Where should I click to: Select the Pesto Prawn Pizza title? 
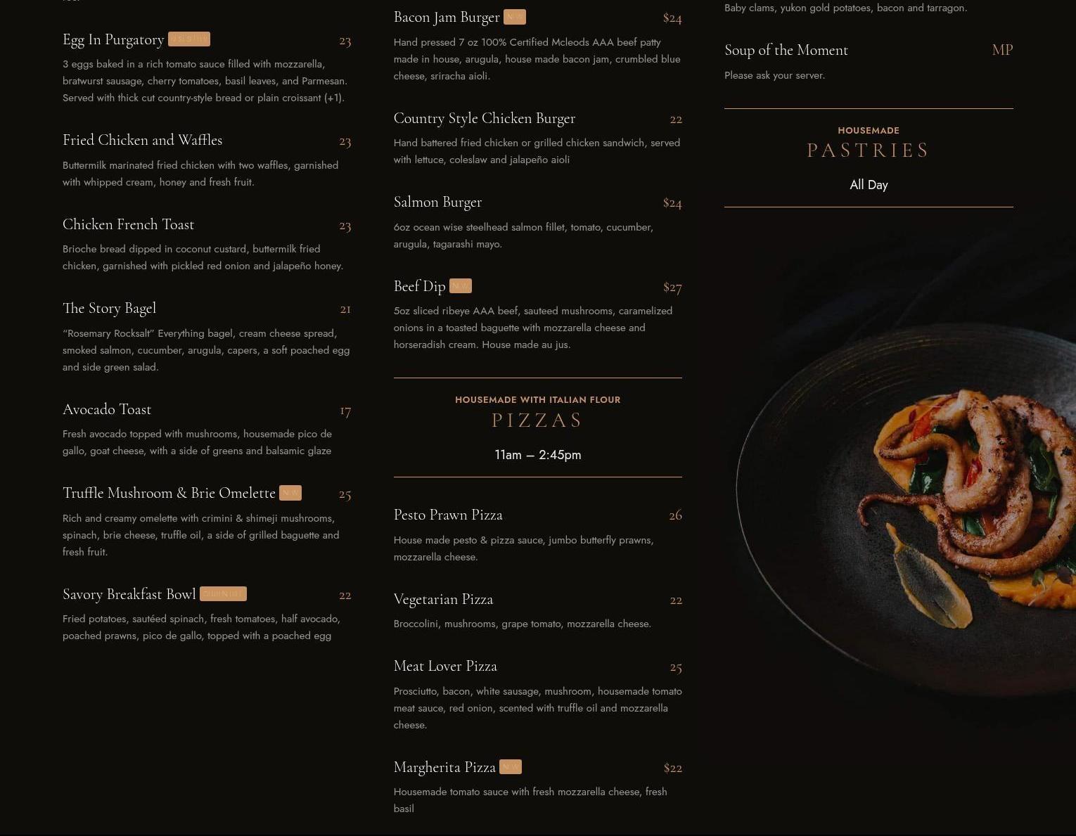(x=448, y=515)
